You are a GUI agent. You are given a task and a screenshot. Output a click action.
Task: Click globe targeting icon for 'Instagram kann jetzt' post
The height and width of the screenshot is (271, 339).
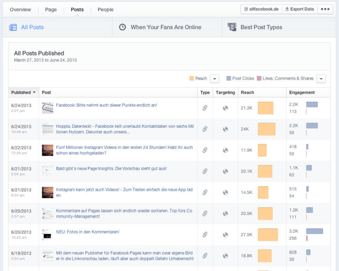225,192
